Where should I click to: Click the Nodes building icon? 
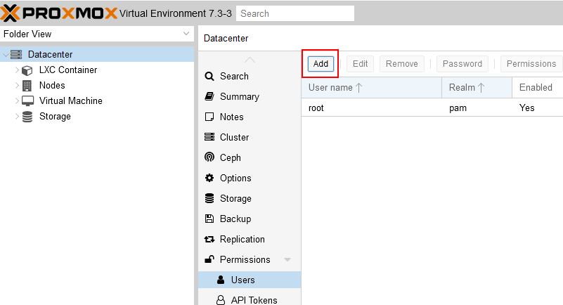[27, 86]
